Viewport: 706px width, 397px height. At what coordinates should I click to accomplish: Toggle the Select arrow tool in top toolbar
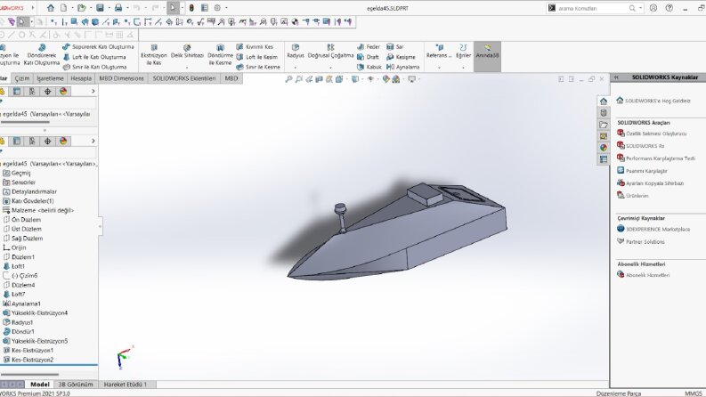click(173, 8)
